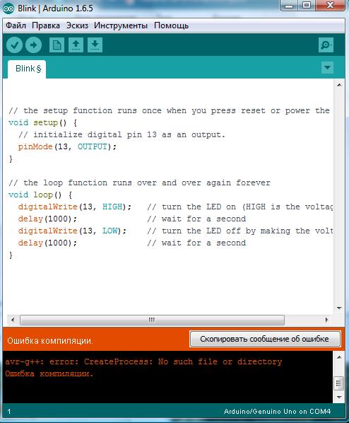Open the Эскиз menu
The width and height of the screenshot is (349, 423).
click(77, 25)
